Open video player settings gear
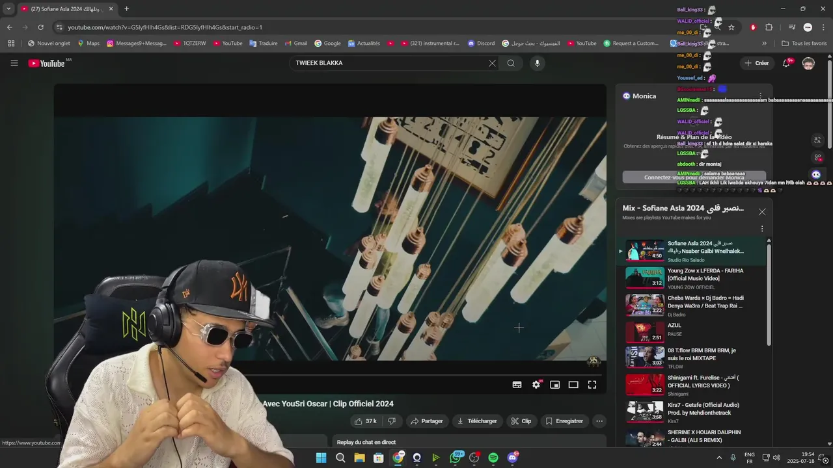This screenshot has width=833, height=468. click(x=536, y=385)
